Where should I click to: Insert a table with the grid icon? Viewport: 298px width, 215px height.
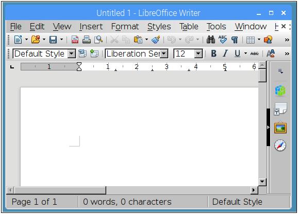[x=251, y=40]
